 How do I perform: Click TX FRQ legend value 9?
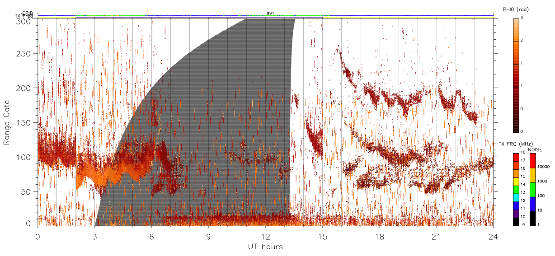tap(523, 224)
